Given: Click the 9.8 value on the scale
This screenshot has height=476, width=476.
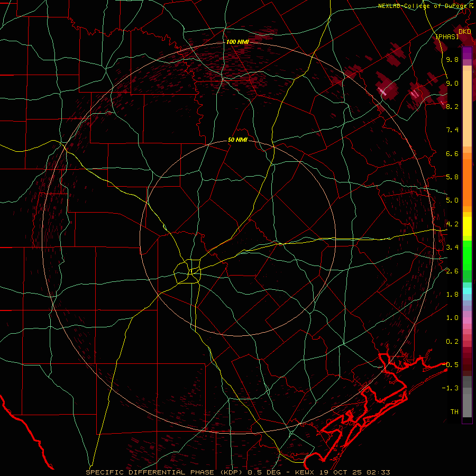Looking at the screenshot, I should pos(452,59).
